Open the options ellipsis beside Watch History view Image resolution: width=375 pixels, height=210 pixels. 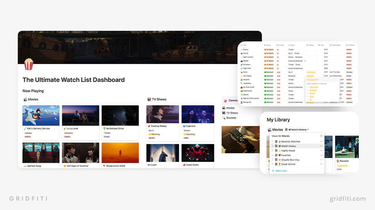point(321,146)
